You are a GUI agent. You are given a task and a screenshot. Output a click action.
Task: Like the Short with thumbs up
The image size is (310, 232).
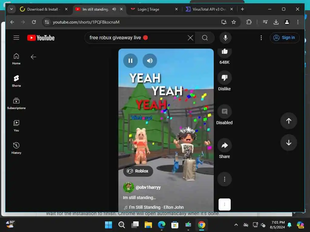pos(225,52)
